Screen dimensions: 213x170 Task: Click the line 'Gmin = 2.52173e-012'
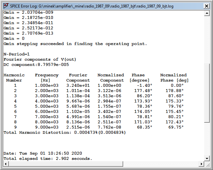pos(28,28)
